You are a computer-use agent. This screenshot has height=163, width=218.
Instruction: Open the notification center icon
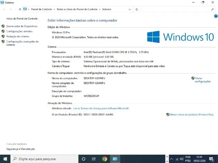click(x=211, y=159)
